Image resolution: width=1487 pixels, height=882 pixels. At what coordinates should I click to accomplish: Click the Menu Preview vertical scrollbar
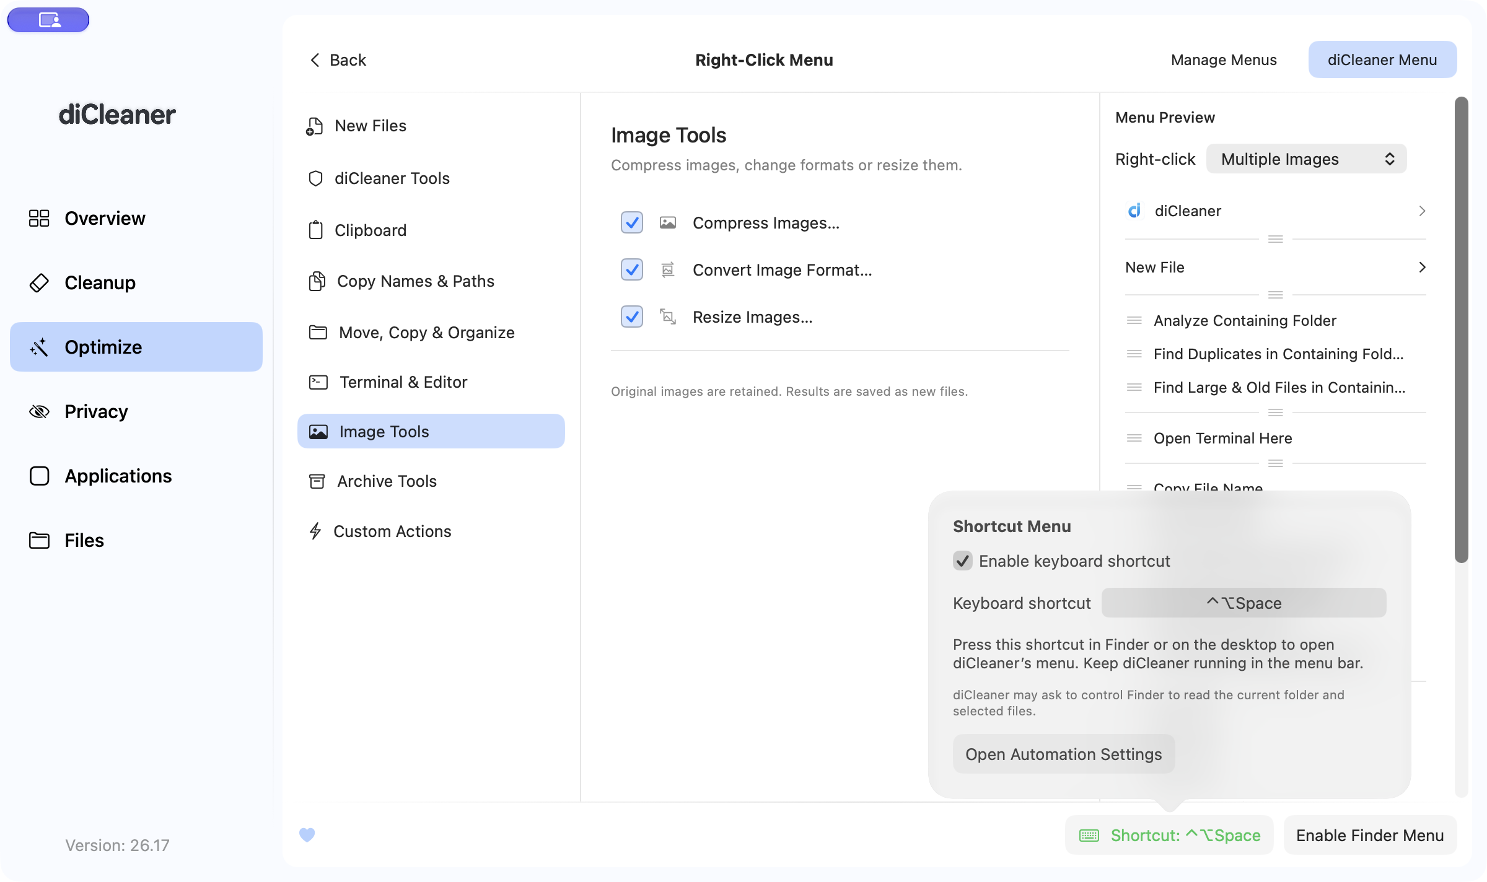coord(1462,330)
